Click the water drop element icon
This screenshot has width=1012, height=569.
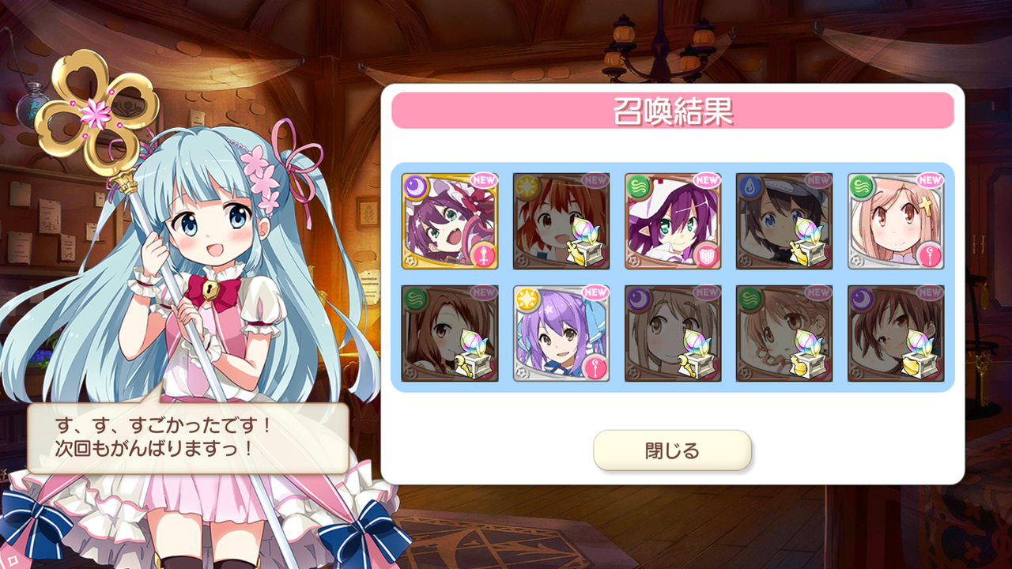point(749,187)
